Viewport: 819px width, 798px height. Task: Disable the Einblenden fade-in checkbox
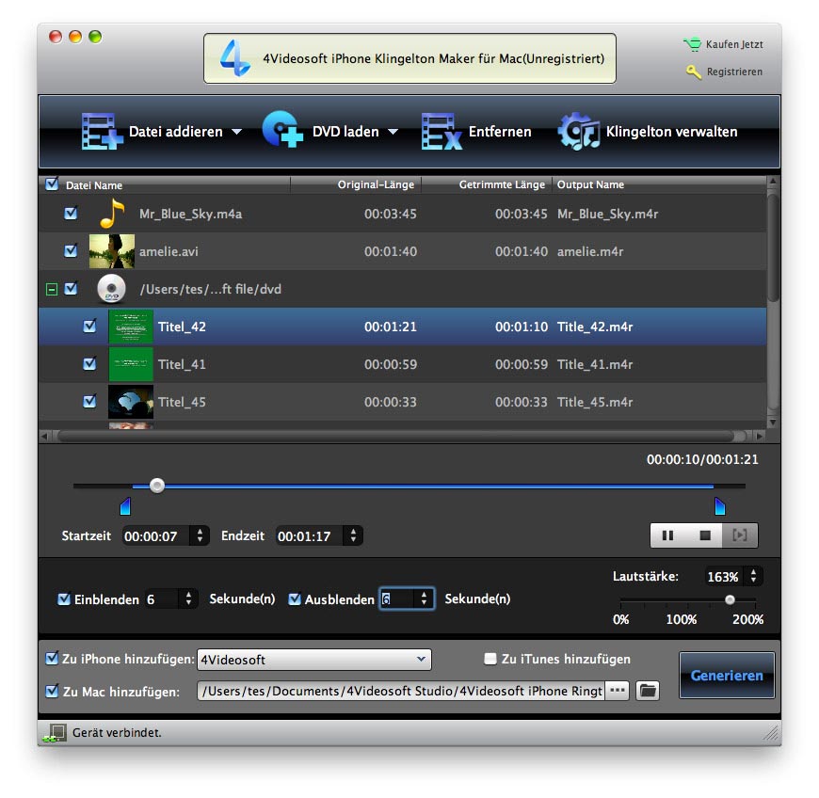[64, 599]
